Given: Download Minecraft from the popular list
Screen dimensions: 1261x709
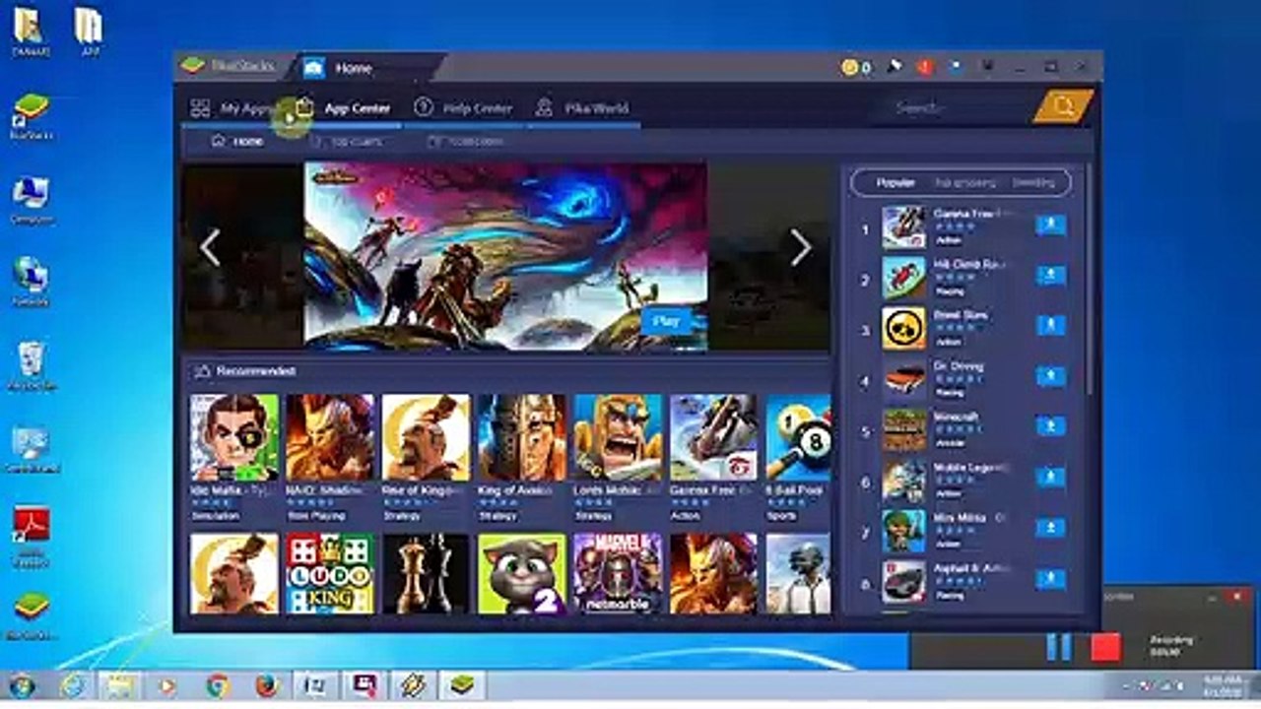Looking at the screenshot, I should [x=1050, y=426].
